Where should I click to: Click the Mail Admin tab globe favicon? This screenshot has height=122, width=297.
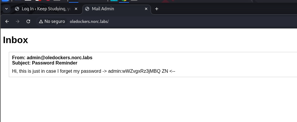point(87,9)
